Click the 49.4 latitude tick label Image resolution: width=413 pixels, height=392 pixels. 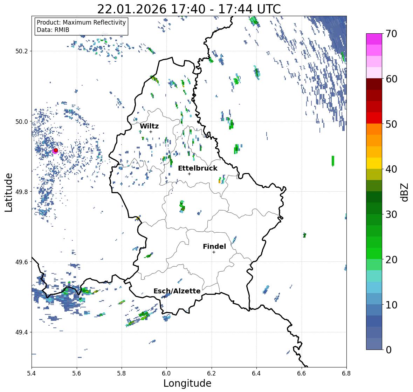coord(21,332)
